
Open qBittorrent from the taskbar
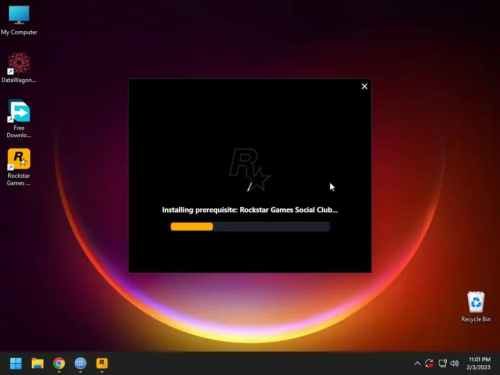point(81,363)
